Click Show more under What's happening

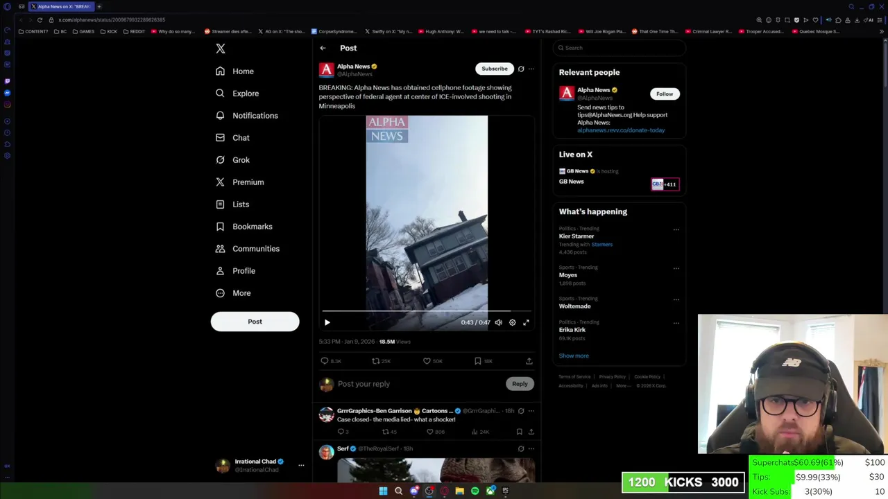pyautogui.click(x=574, y=356)
